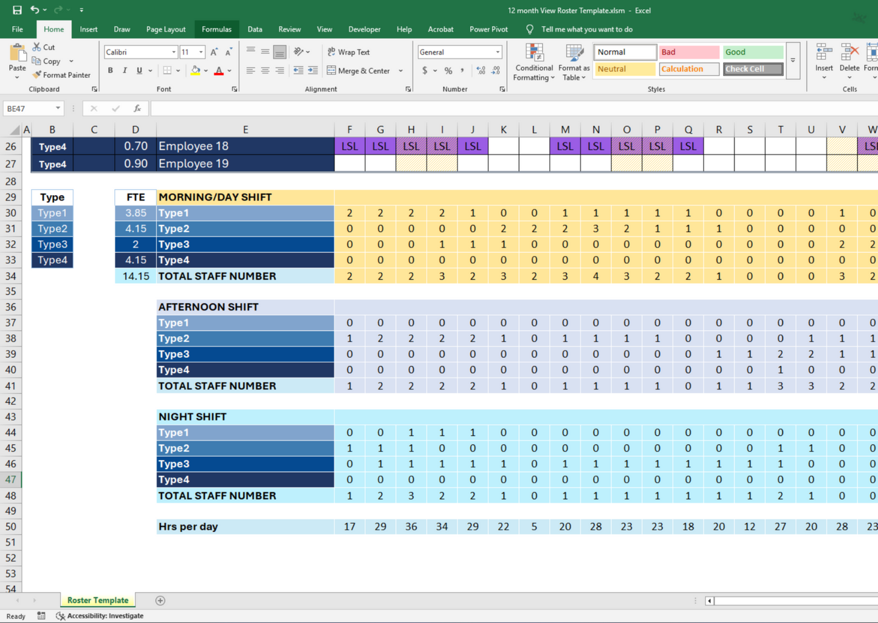Click Merge & Center button
The width and height of the screenshot is (878, 623).
tap(358, 71)
